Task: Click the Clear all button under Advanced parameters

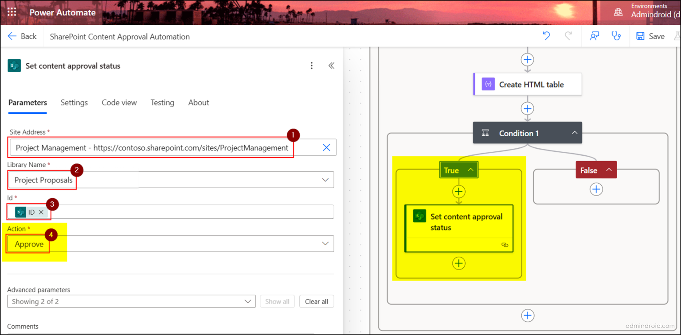Action: click(x=316, y=301)
